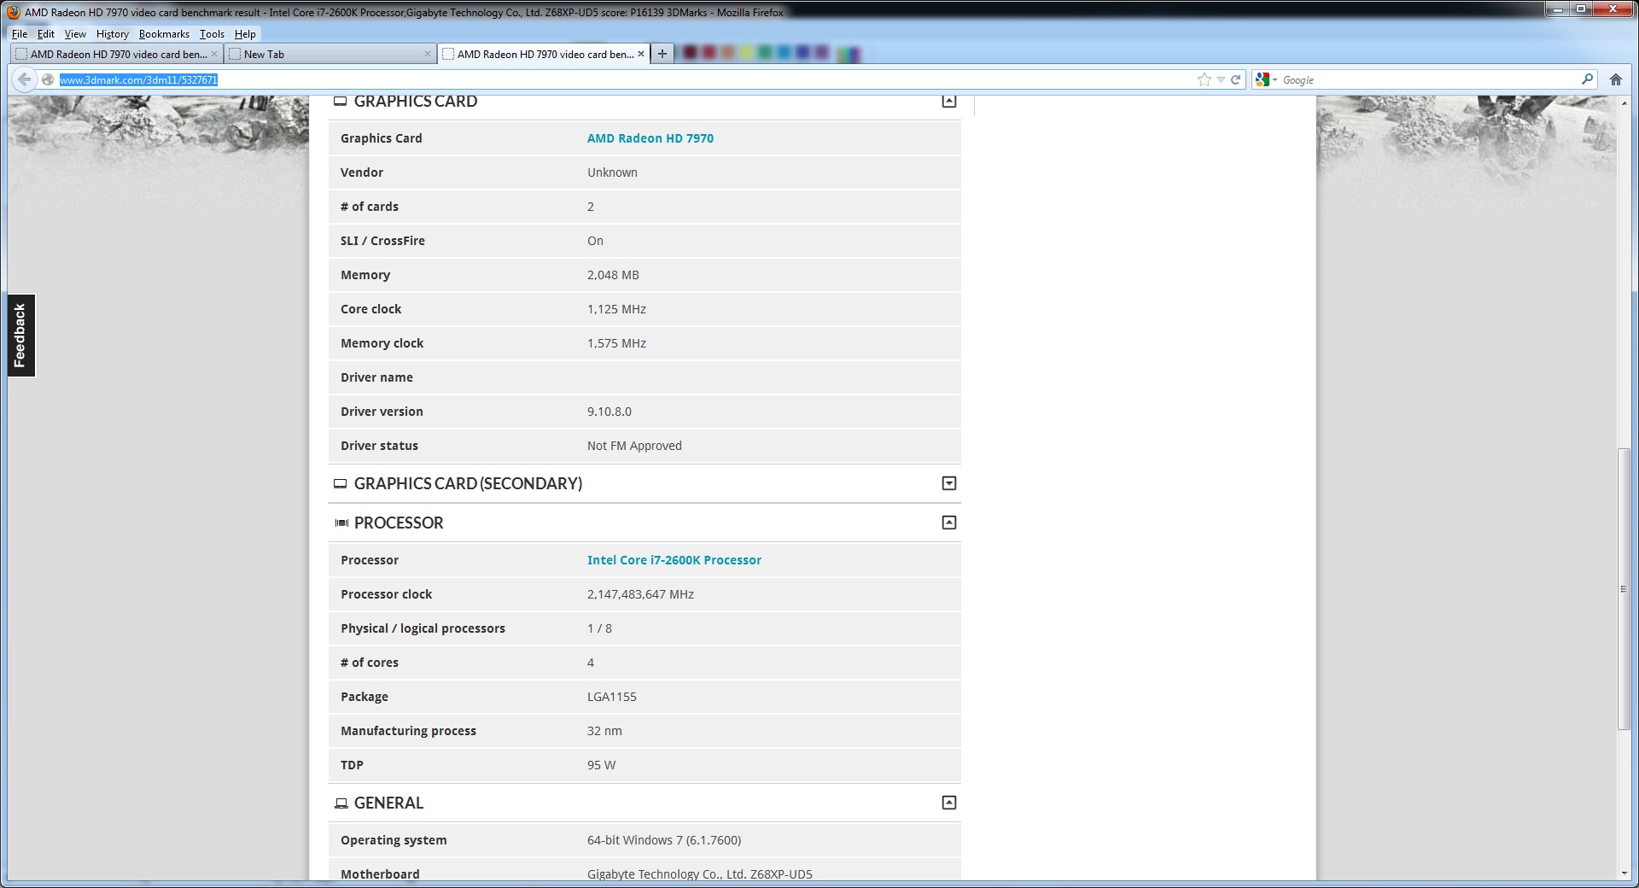Switch to the first AMD Radeon HD 7970 tab

(x=117, y=54)
